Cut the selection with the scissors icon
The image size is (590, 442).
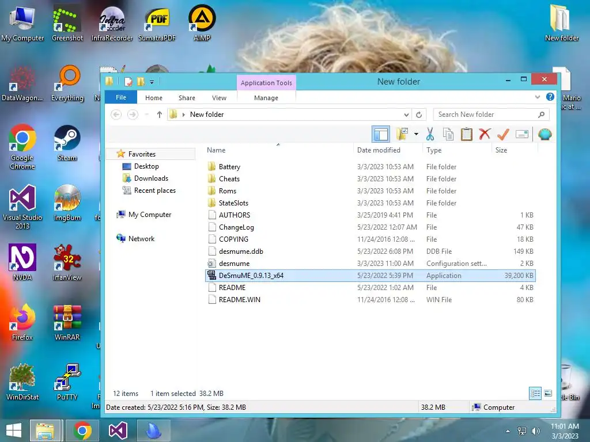[430, 134]
